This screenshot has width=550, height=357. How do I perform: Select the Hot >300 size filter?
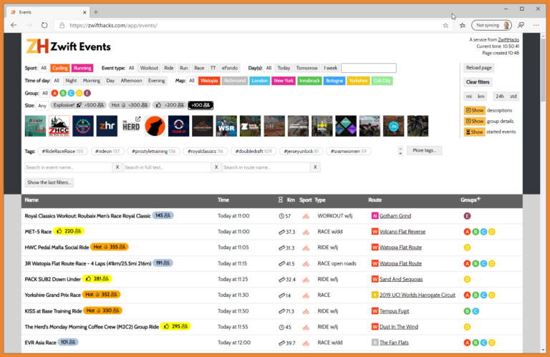coord(129,105)
